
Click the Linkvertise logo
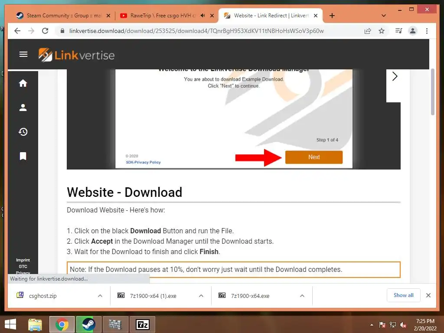coord(76,55)
